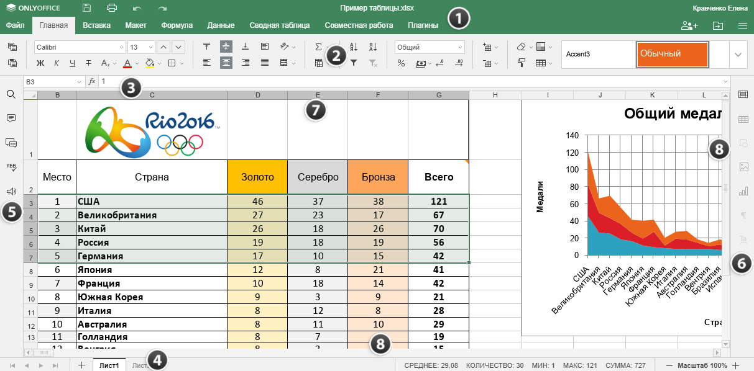Open the Comments panel in left sidebar

pos(11,118)
